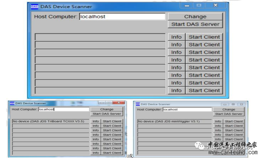Click Info on the fourth row of the TriBoard window
This screenshot has height=158, width=261.
click(96, 135)
